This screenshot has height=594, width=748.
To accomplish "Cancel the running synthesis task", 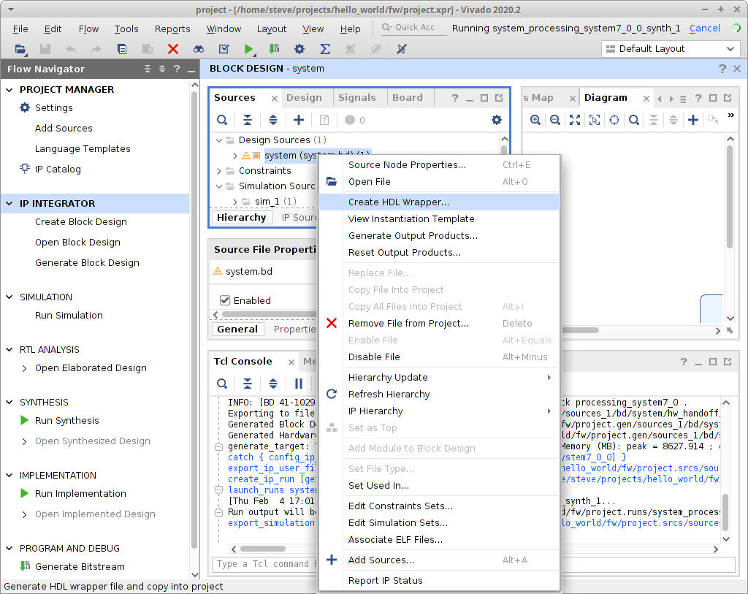I will pos(704,28).
